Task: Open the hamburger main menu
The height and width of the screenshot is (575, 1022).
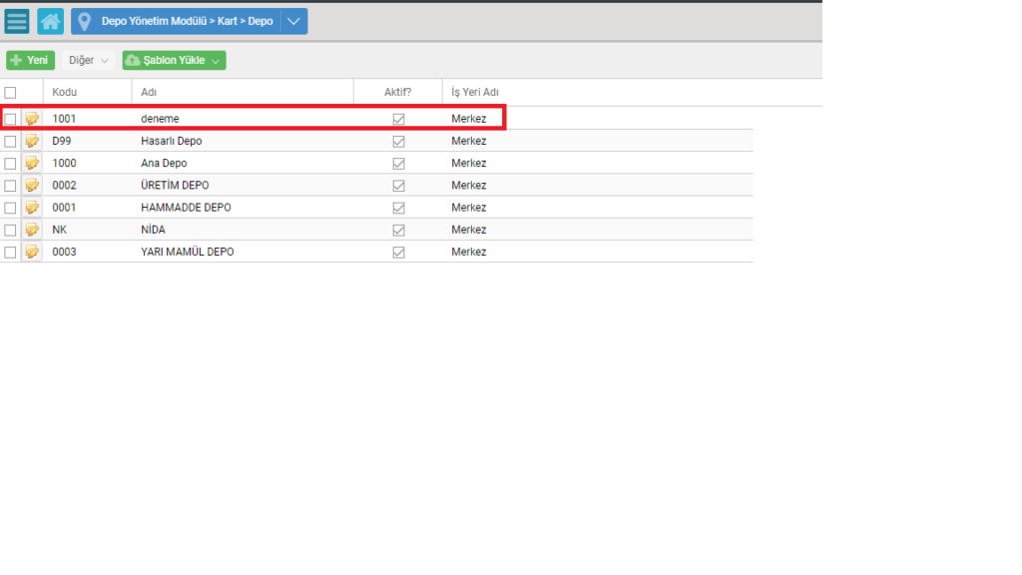Action: (x=17, y=21)
